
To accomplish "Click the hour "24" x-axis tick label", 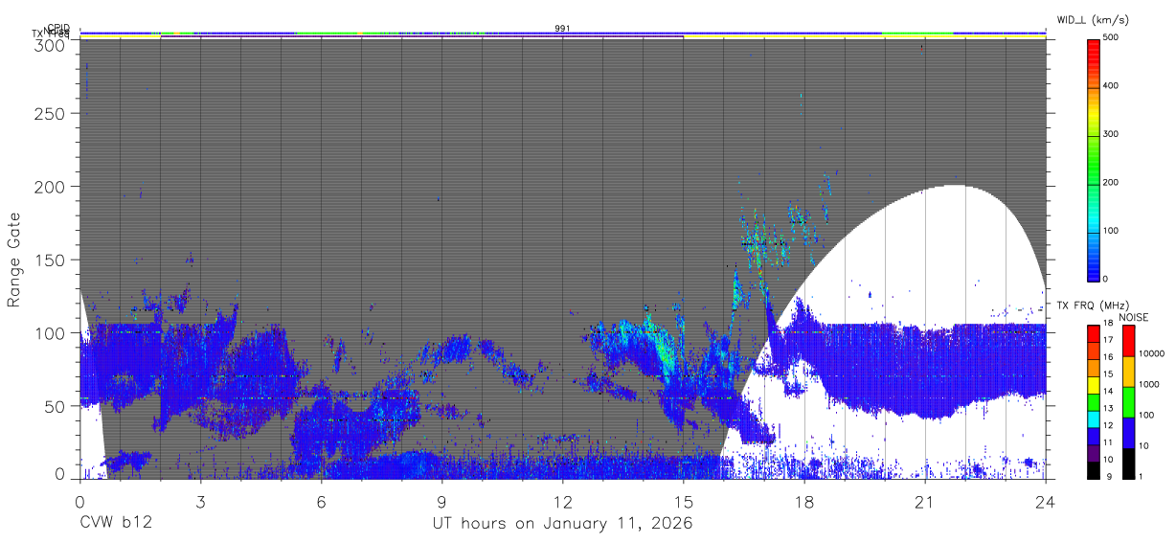I will (x=1046, y=501).
